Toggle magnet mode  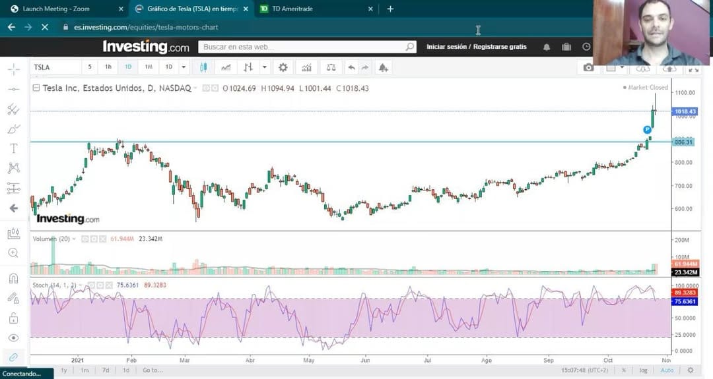(x=14, y=278)
